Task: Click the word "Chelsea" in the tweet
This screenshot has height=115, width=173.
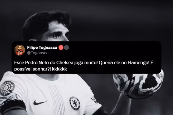Action: [65, 63]
